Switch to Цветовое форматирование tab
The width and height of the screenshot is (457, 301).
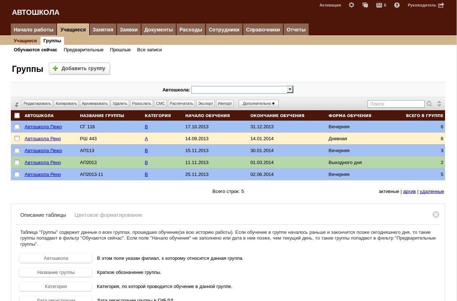(x=108, y=215)
